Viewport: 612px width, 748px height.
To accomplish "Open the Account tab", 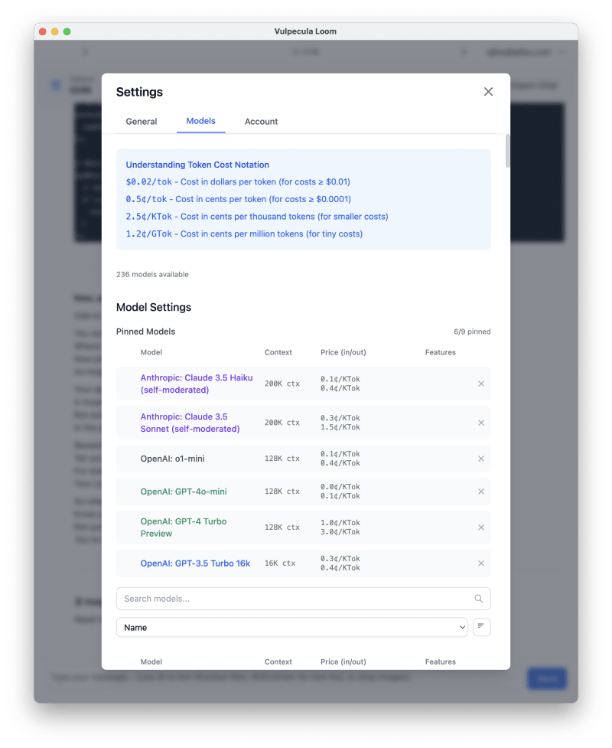I will (261, 122).
